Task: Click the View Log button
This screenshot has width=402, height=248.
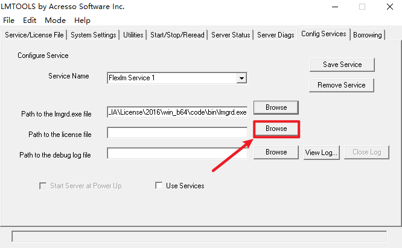Action: tap(321, 152)
